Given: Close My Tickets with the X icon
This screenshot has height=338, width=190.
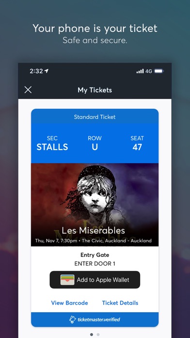Looking at the screenshot, I should [28, 90].
